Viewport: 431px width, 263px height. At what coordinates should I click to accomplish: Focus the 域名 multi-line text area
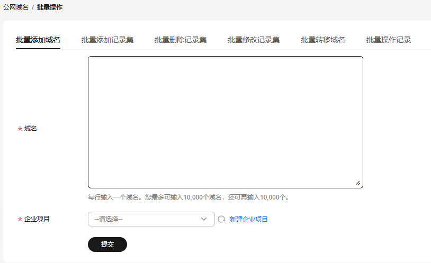(x=226, y=122)
